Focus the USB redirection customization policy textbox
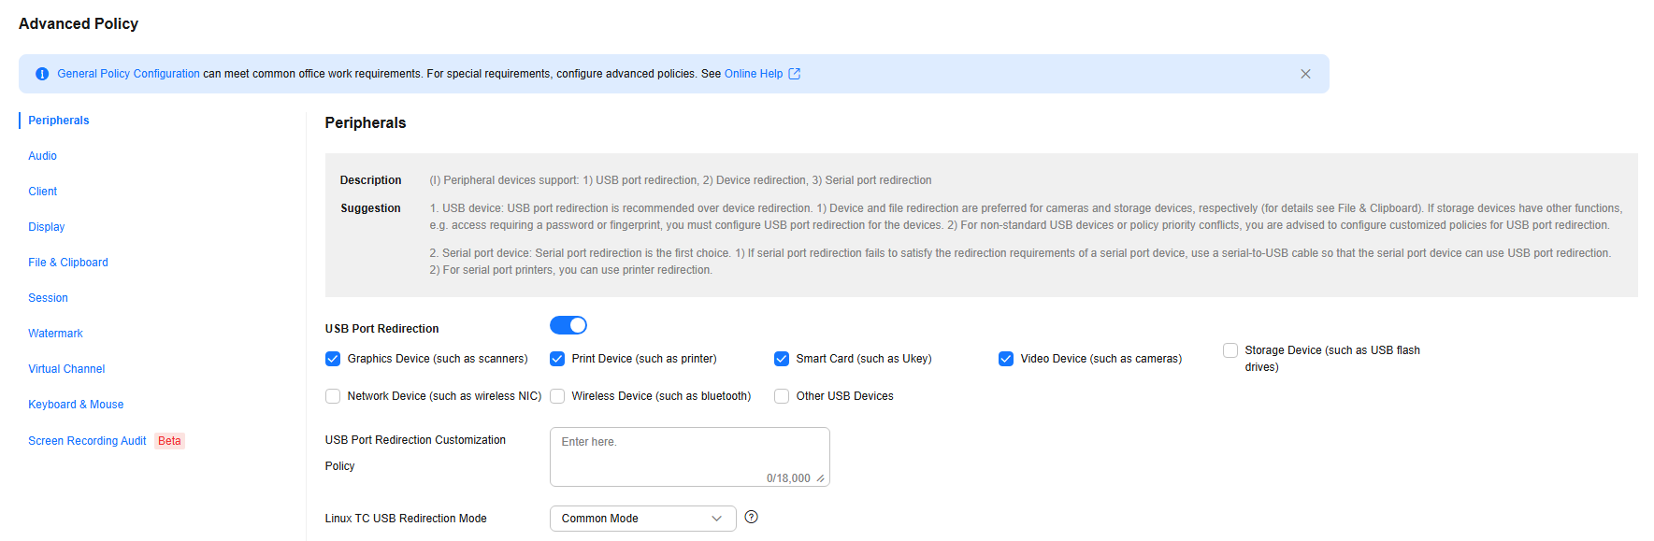Viewport: 1654px width, 541px height. (689, 457)
